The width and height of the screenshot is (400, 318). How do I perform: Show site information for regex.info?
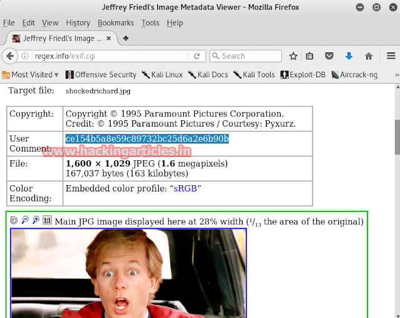(25, 56)
